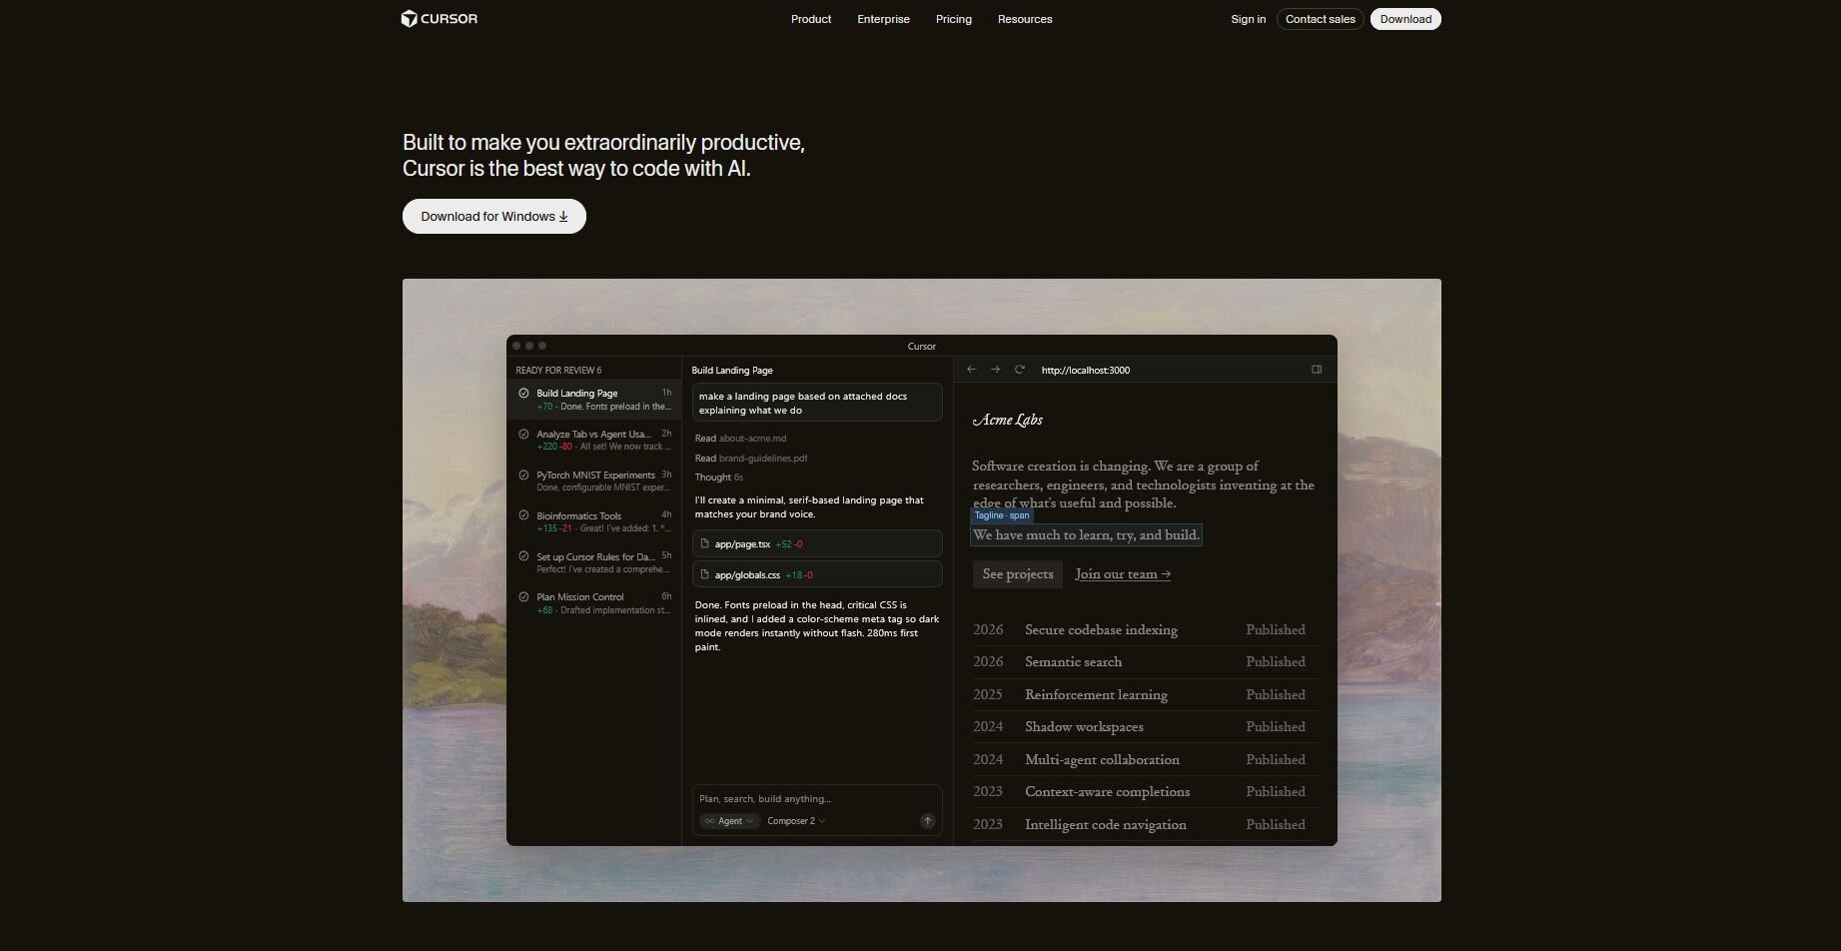Go to the Pricing page
This screenshot has height=951, width=1841.
click(x=954, y=19)
